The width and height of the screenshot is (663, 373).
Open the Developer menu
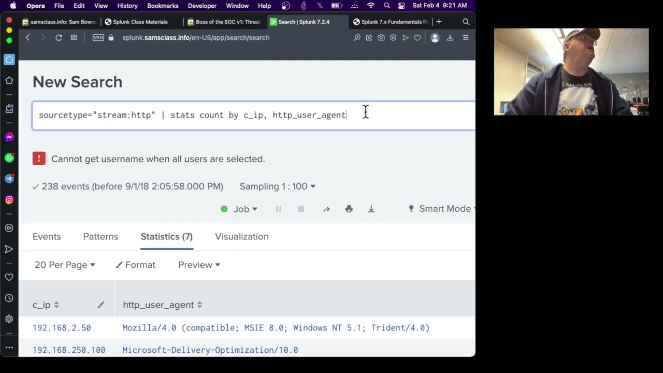pos(202,6)
